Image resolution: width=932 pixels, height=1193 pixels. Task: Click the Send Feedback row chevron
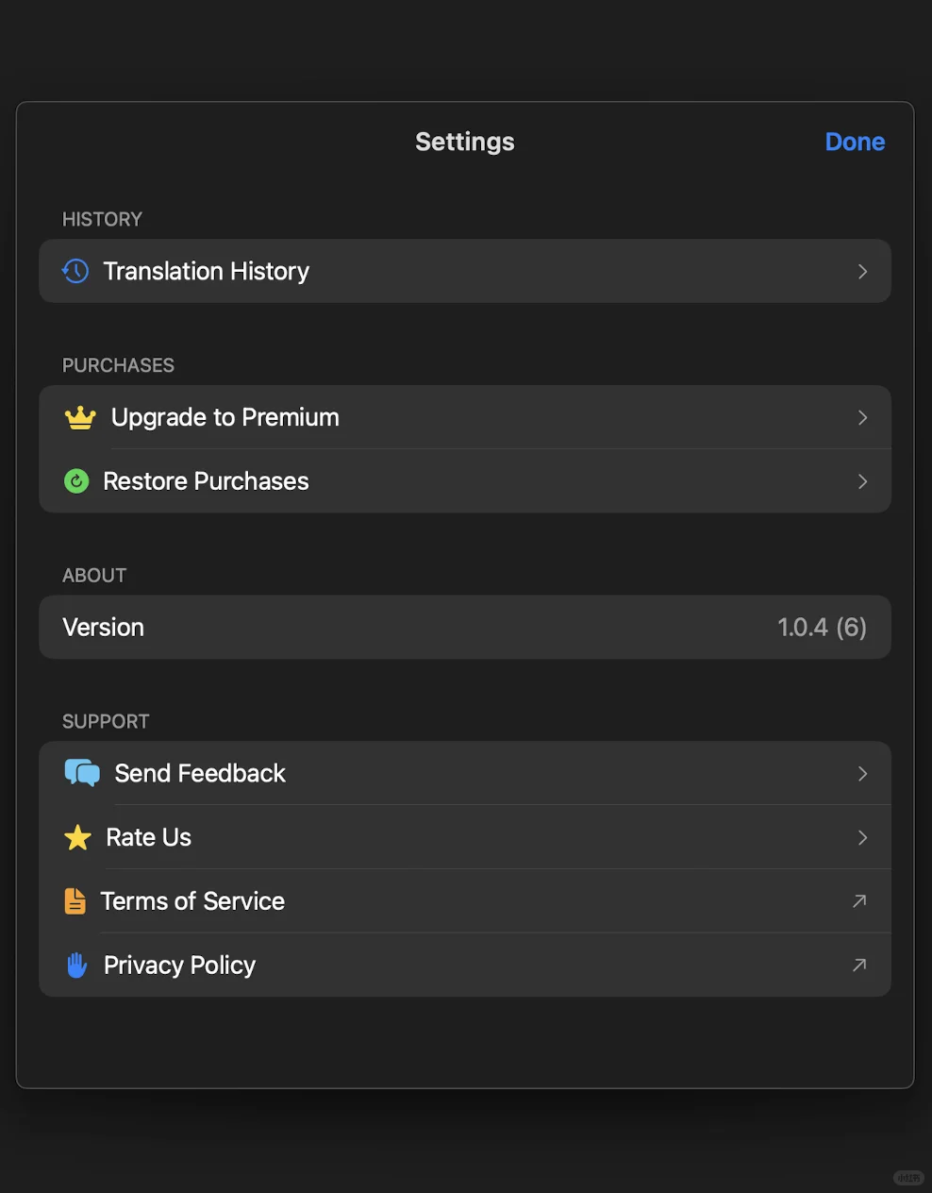862,774
